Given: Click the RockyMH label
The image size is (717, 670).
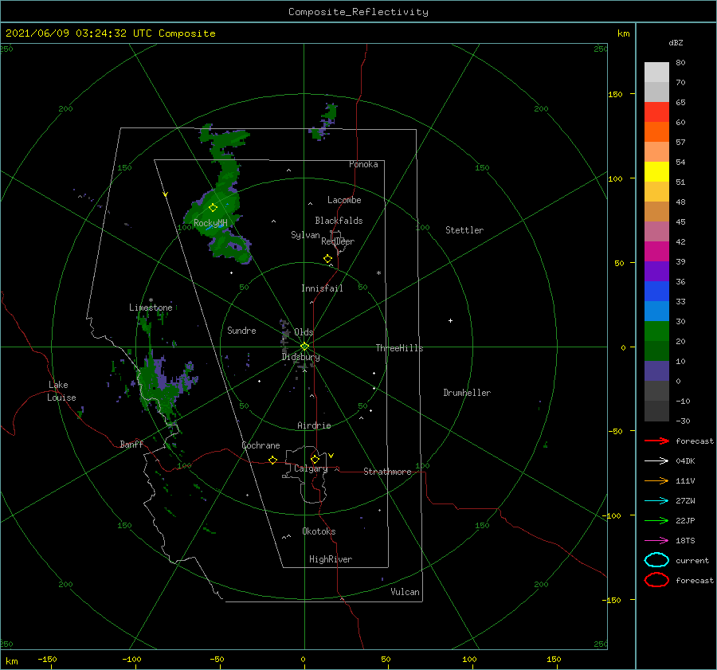Looking at the screenshot, I should [210, 223].
